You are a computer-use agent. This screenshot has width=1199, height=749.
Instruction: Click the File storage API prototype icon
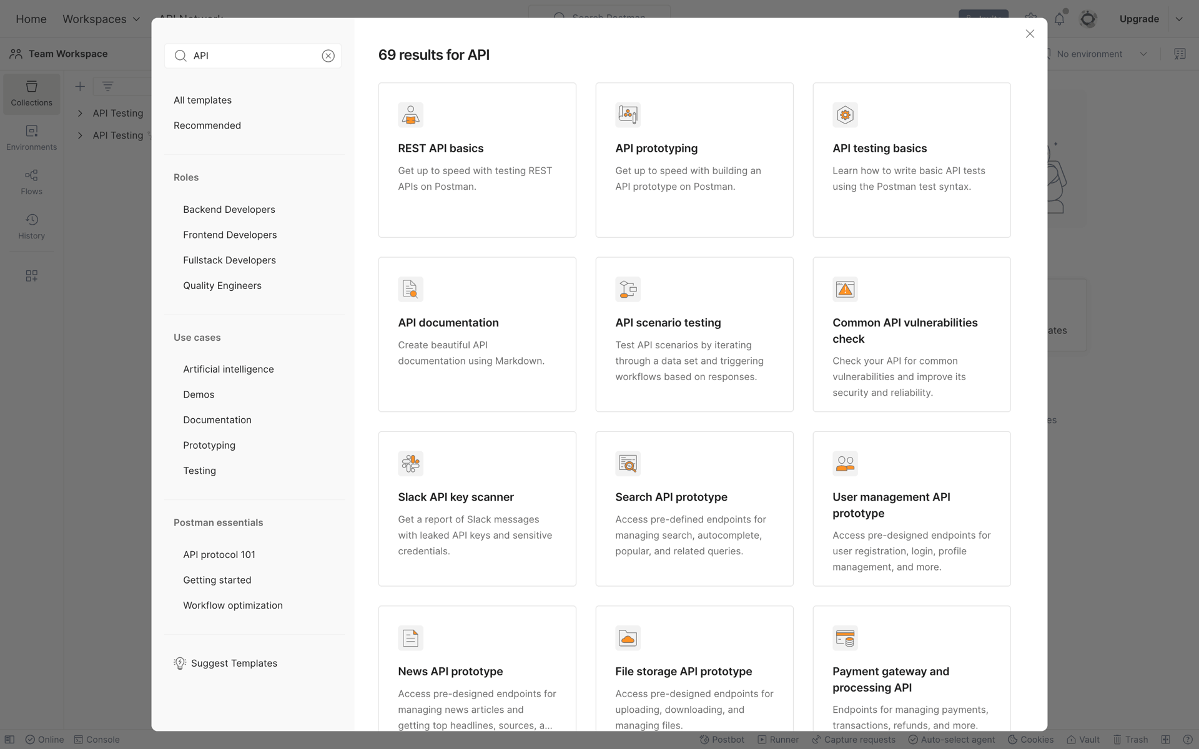[x=628, y=638]
